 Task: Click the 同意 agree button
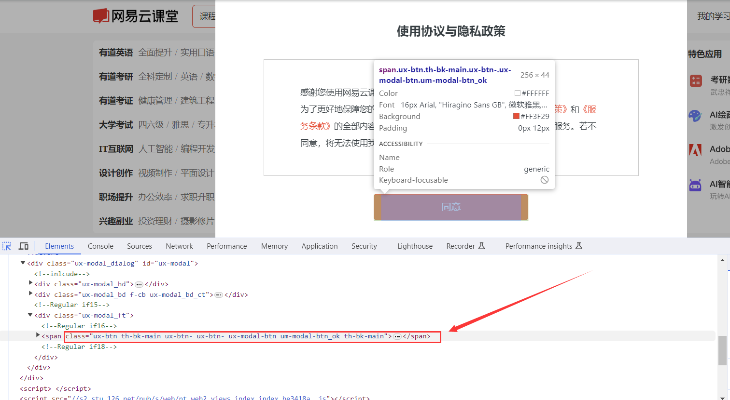tap(451, 207)
